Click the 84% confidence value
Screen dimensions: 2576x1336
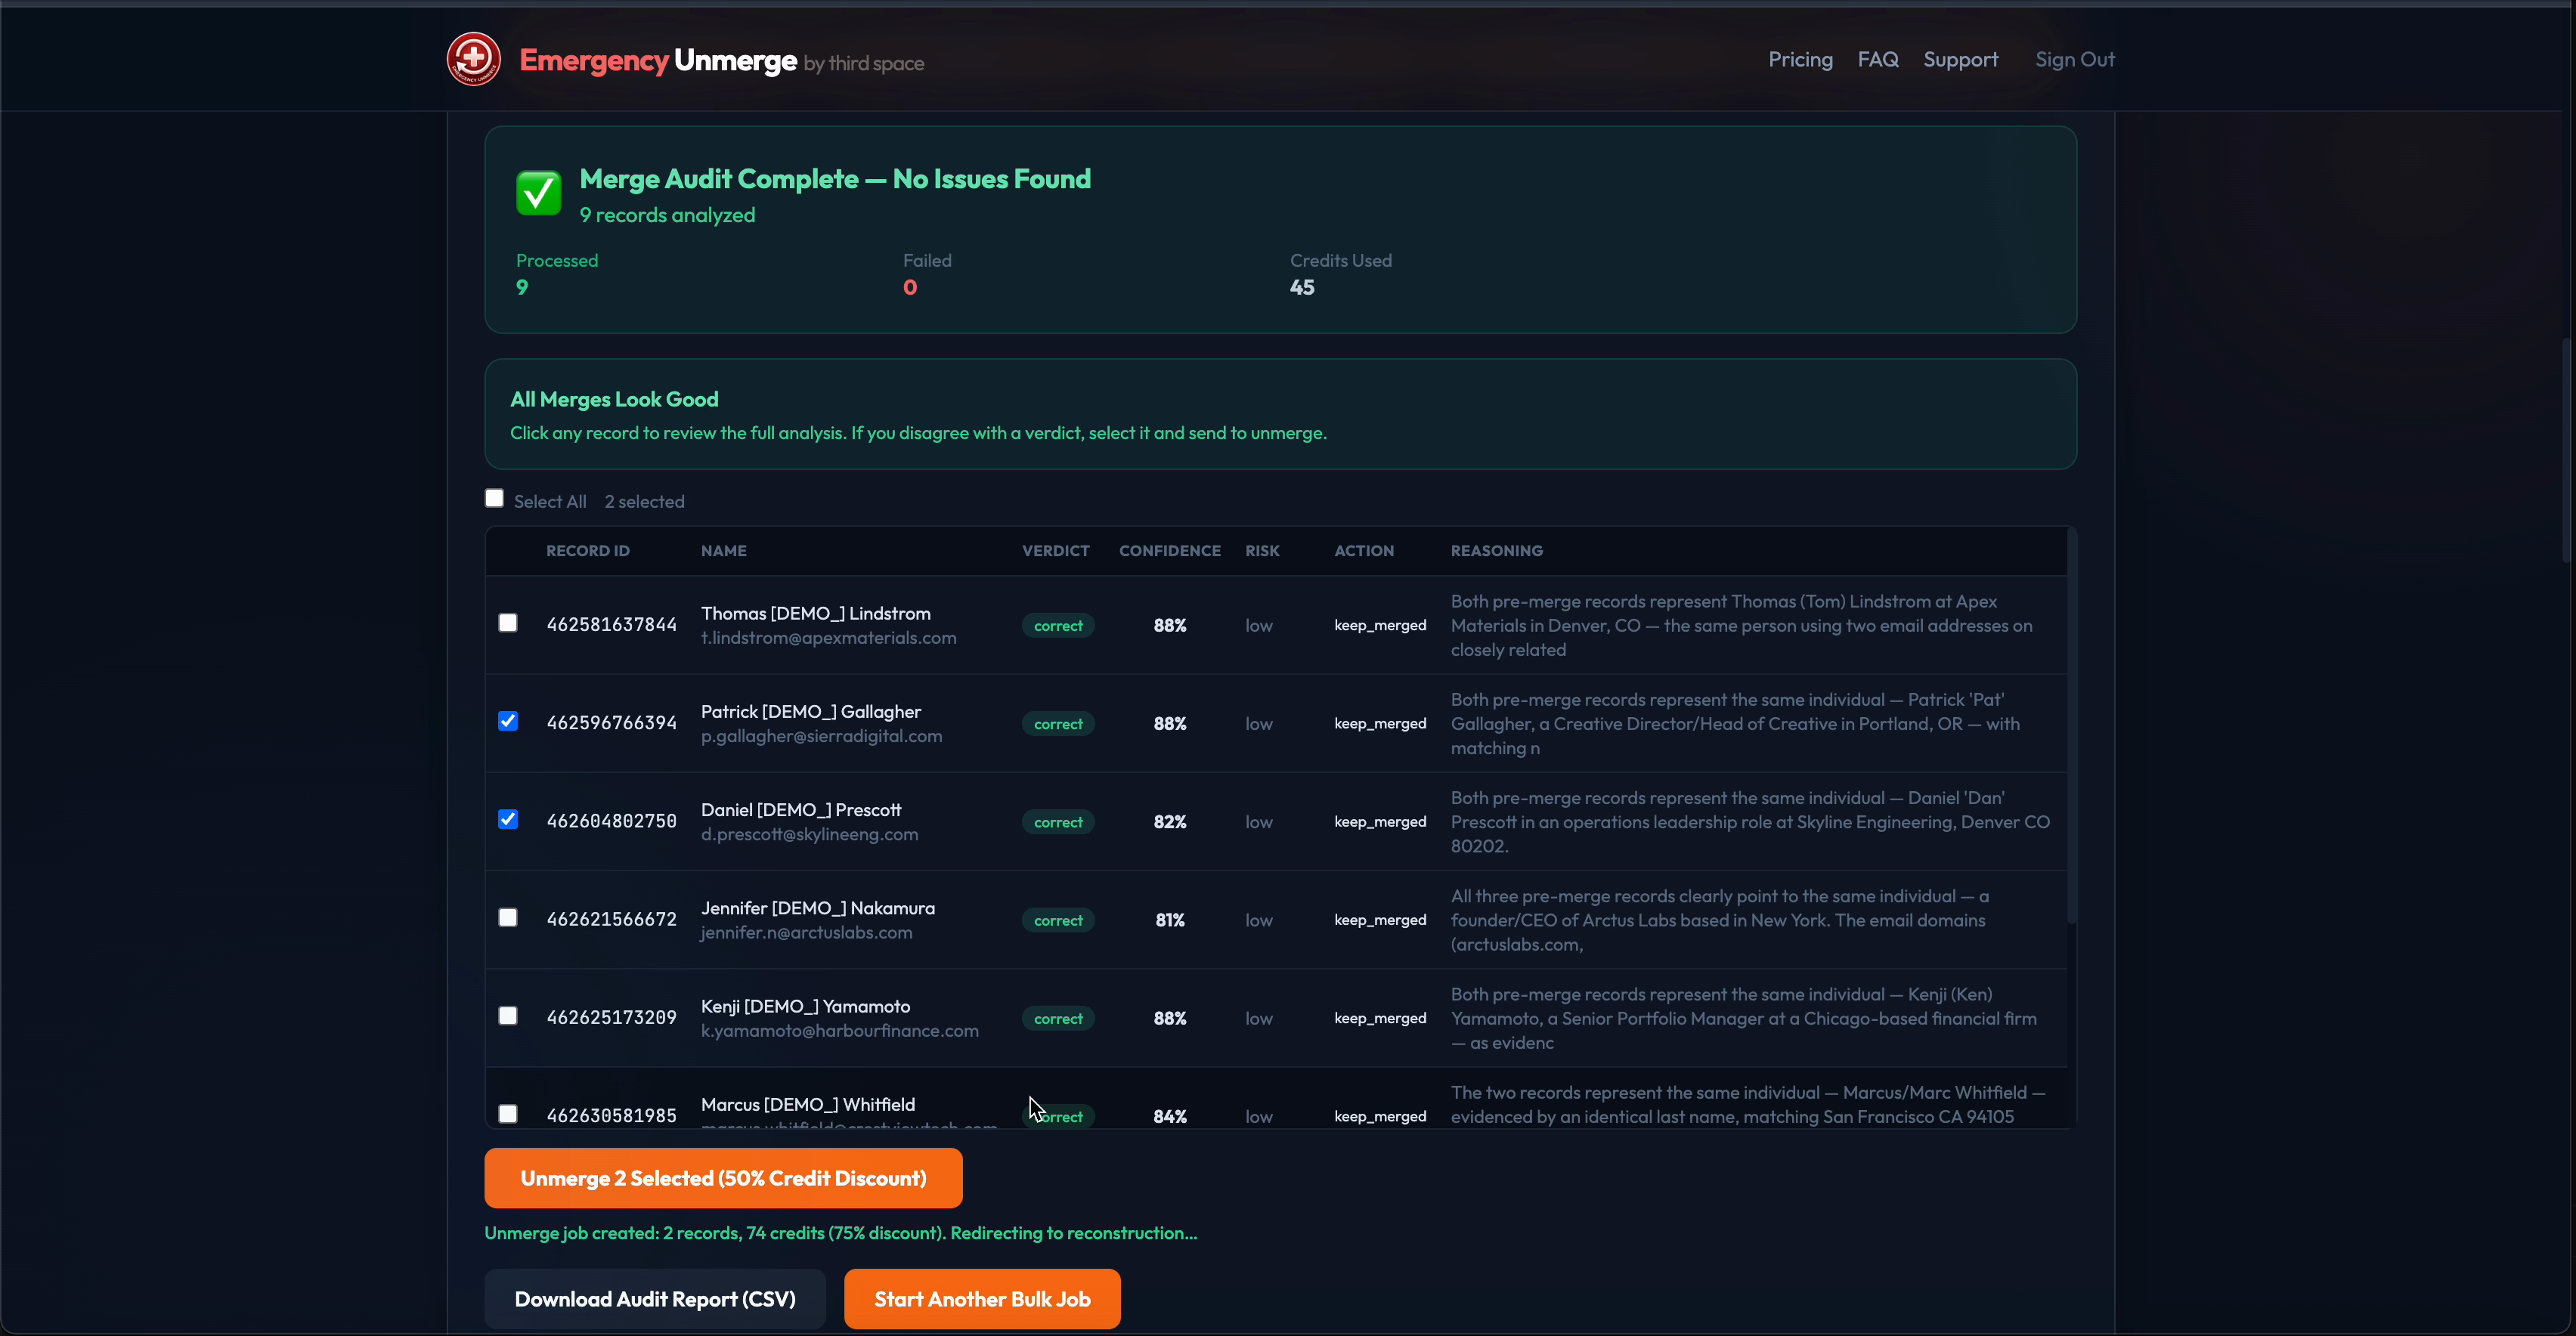1170,1116
